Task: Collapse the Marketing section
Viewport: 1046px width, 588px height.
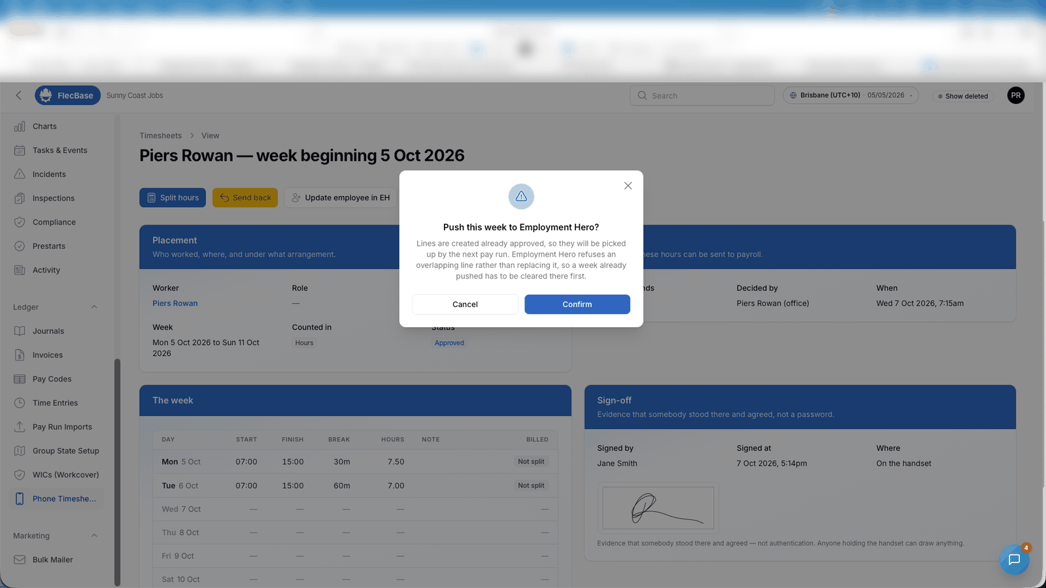Action: [x=94, y=536]
